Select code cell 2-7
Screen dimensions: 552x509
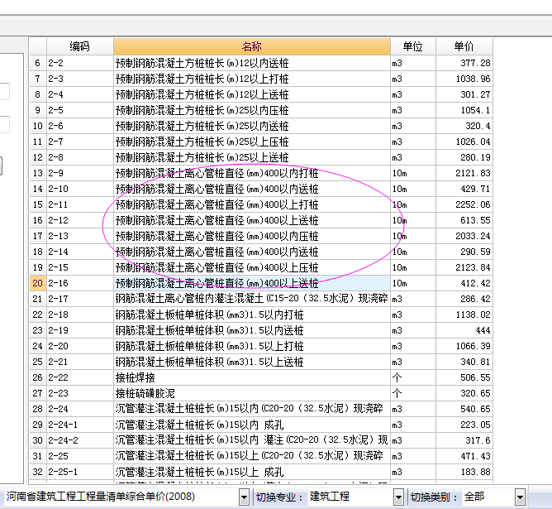[80, 142]
